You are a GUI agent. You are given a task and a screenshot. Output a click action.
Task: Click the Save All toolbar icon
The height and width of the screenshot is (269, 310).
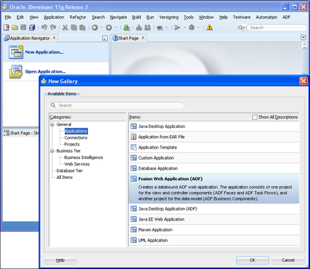click(x=32, y=27)
